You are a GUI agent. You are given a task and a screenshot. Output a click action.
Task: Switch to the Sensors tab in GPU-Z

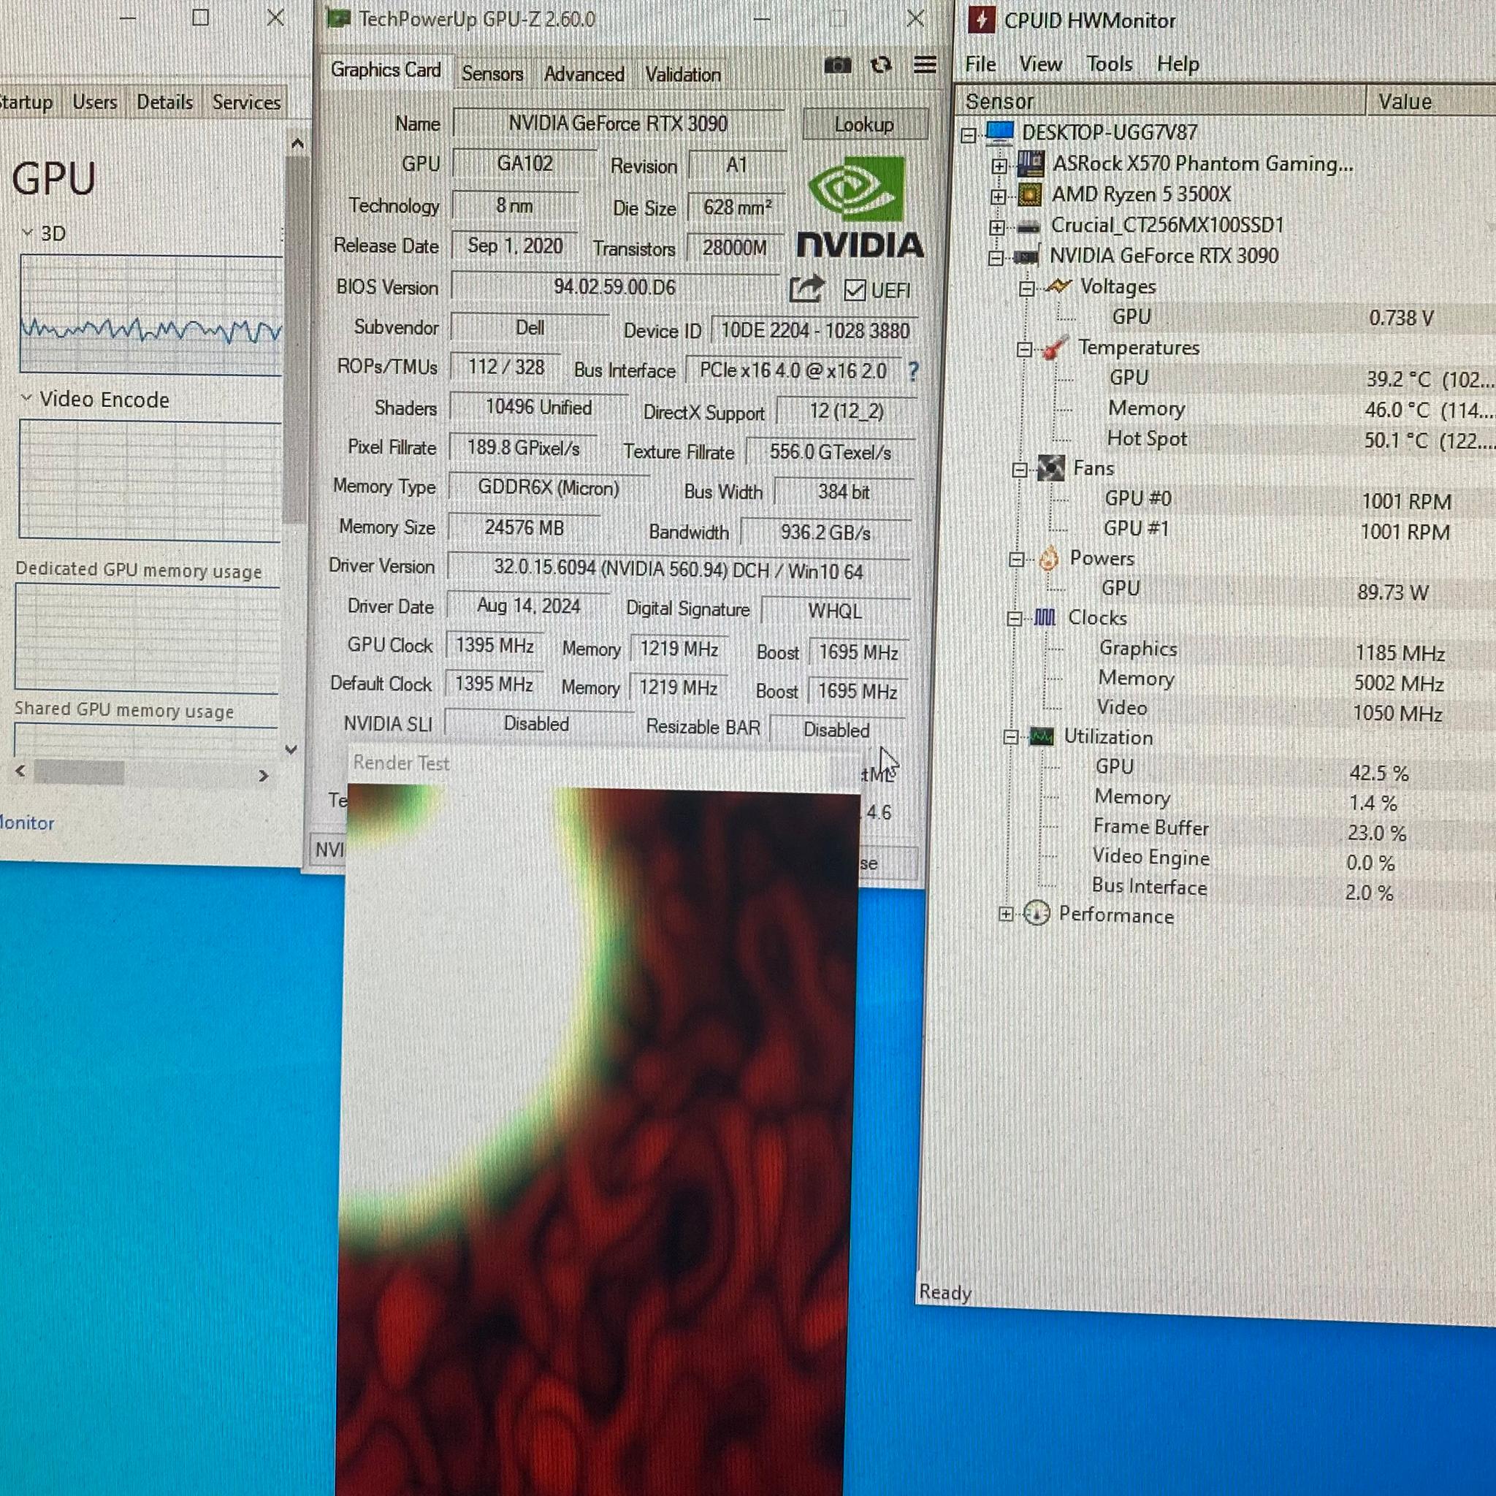[x=492, y=74]
